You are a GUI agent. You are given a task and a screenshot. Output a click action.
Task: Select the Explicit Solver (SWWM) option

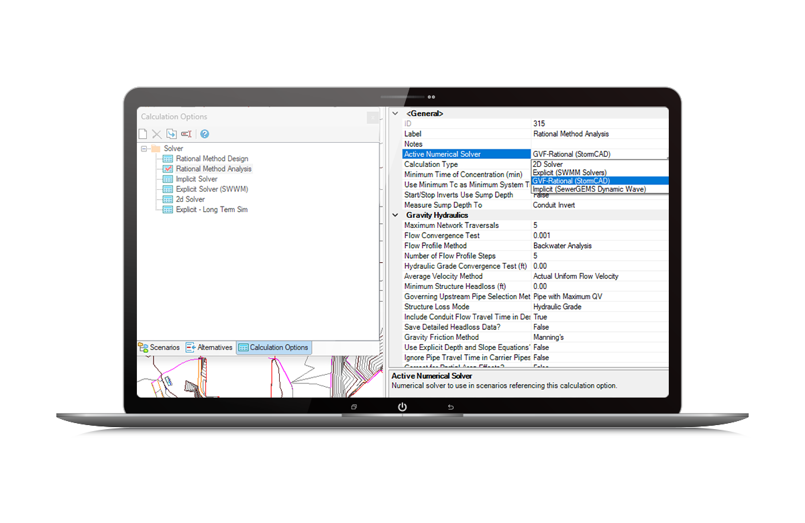pos(213,188)
